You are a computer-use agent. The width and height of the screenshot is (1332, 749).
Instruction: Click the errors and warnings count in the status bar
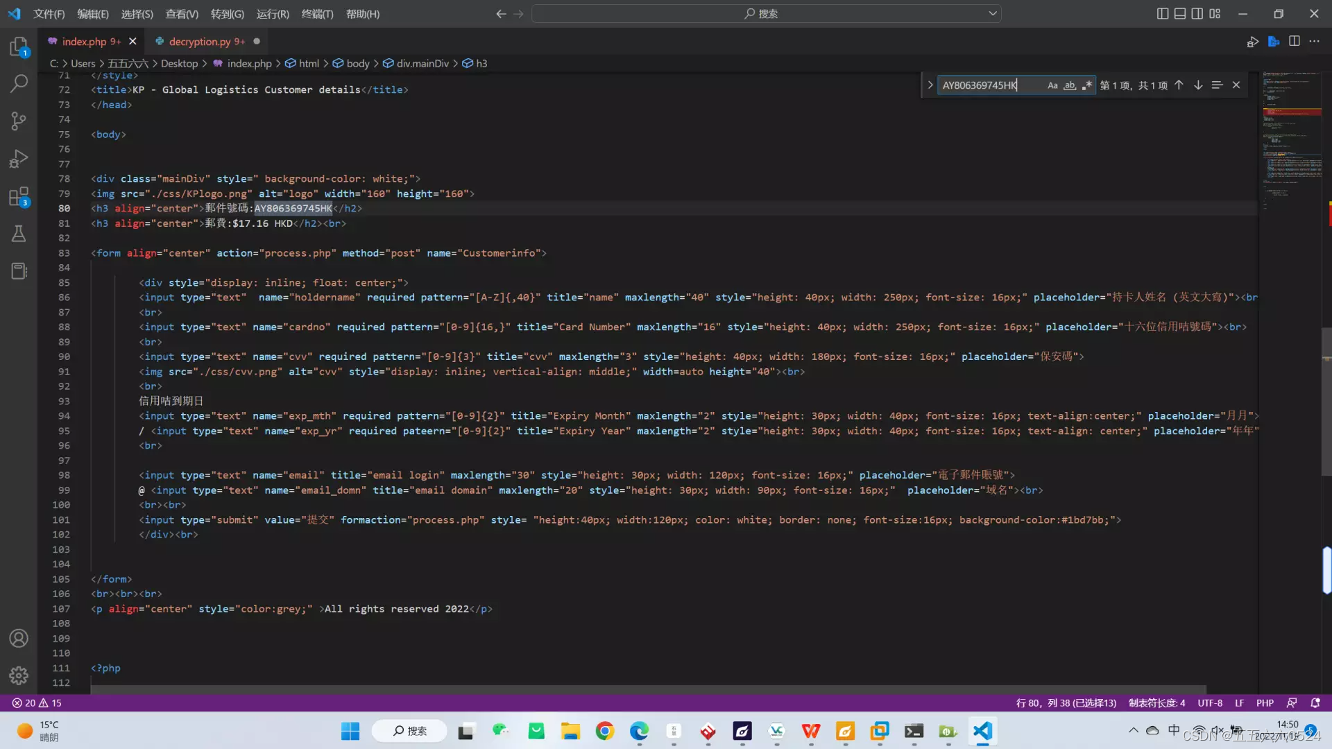37,703
